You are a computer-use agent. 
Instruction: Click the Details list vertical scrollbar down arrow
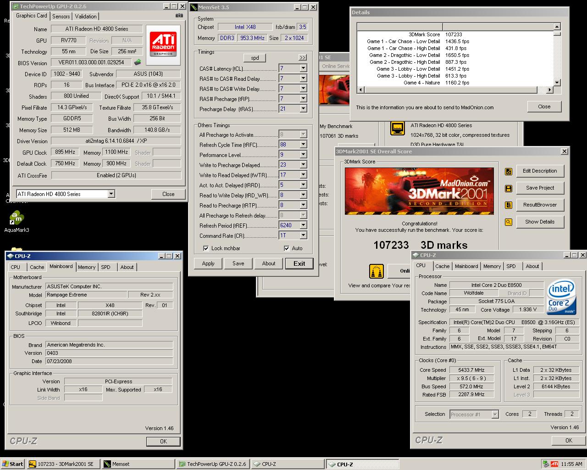pyautogui.click(x=557, y=83)
